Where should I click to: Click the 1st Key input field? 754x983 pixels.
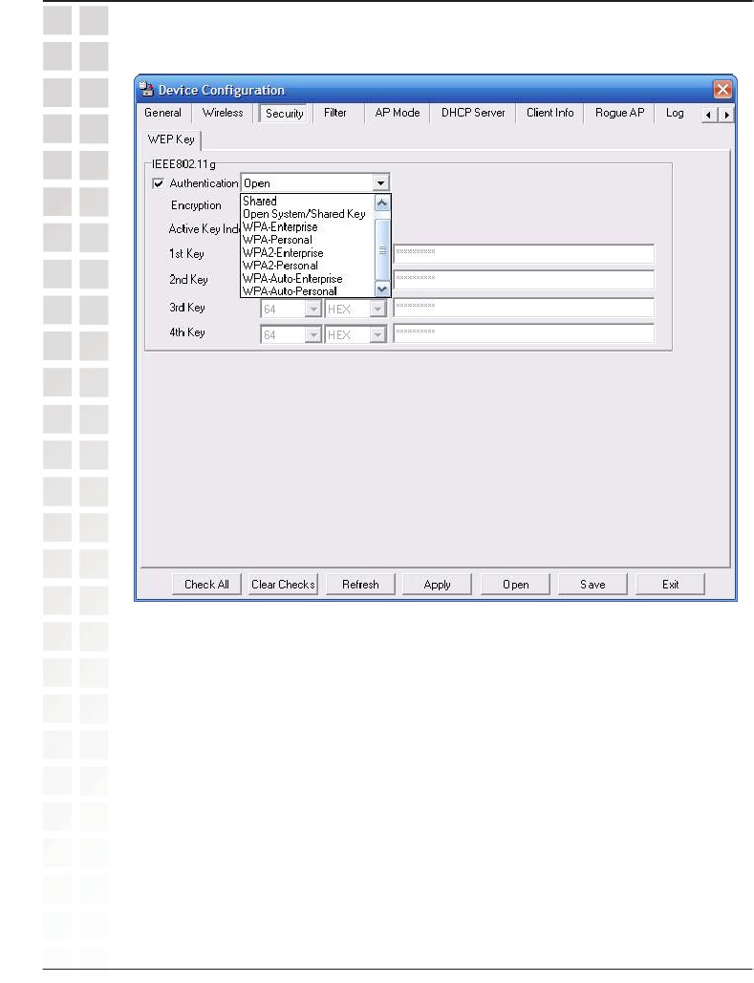pyautogui.click(x=523, y=254)
